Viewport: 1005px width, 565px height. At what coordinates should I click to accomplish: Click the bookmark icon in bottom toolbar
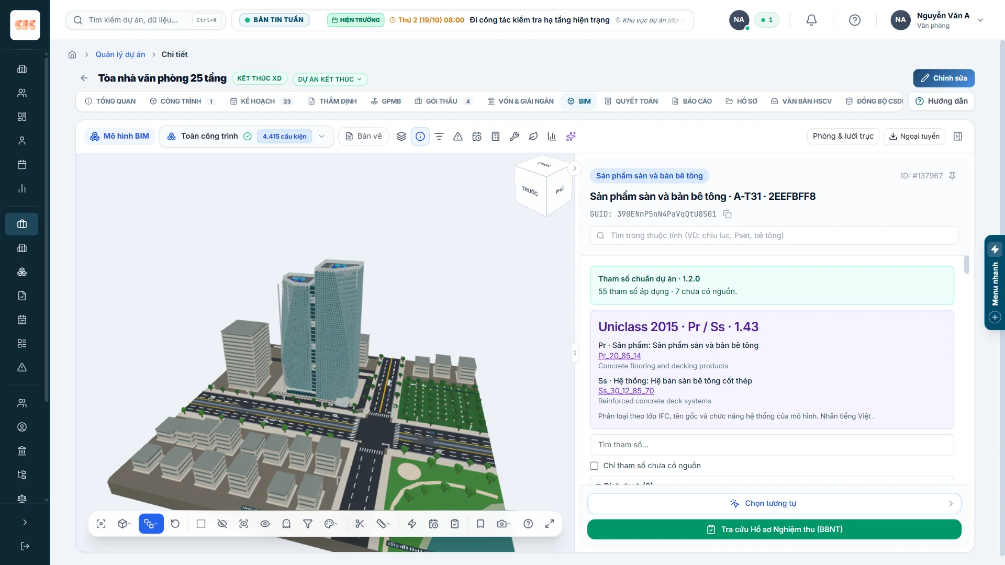pyautogui.click(x=480, y=524)
